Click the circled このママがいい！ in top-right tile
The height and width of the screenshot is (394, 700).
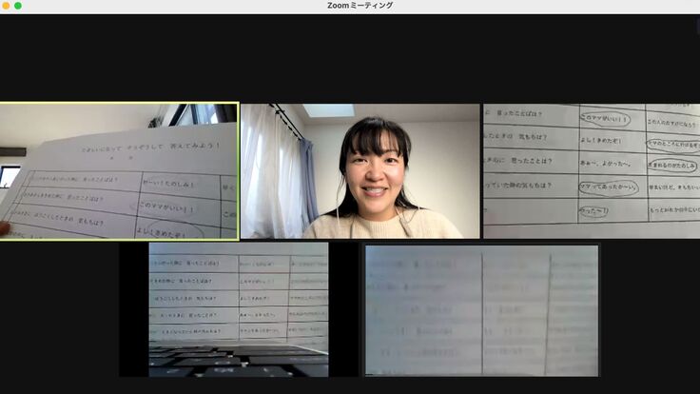pyautogui.click(x=608, y=117)
